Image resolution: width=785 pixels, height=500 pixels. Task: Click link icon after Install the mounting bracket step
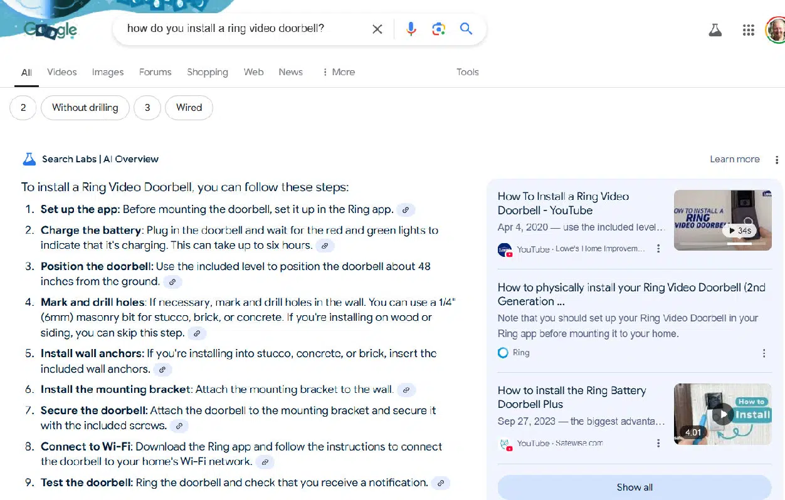(x=406, y=390)
